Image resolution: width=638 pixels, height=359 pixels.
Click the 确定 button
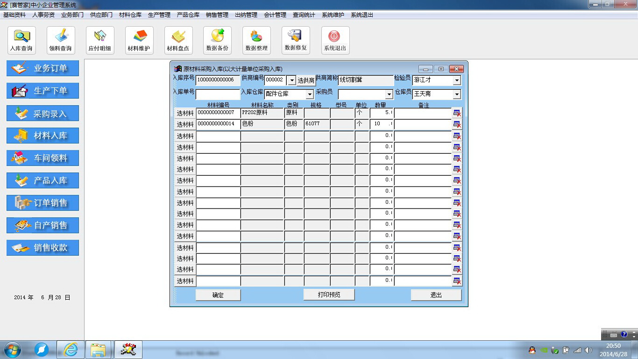218,295
